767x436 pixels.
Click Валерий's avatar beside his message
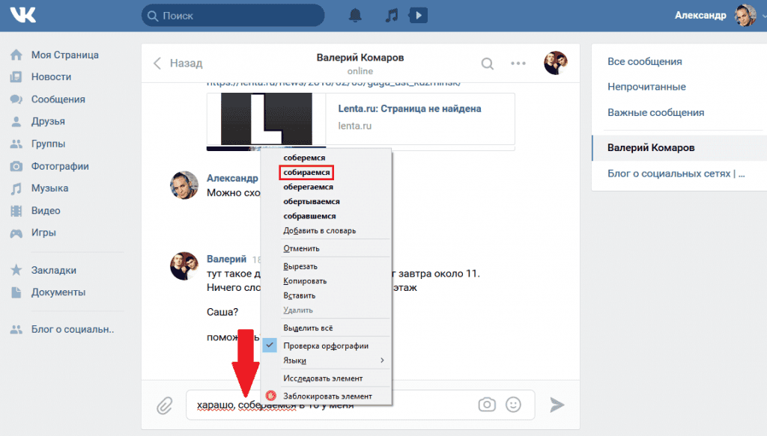[184, 266]
